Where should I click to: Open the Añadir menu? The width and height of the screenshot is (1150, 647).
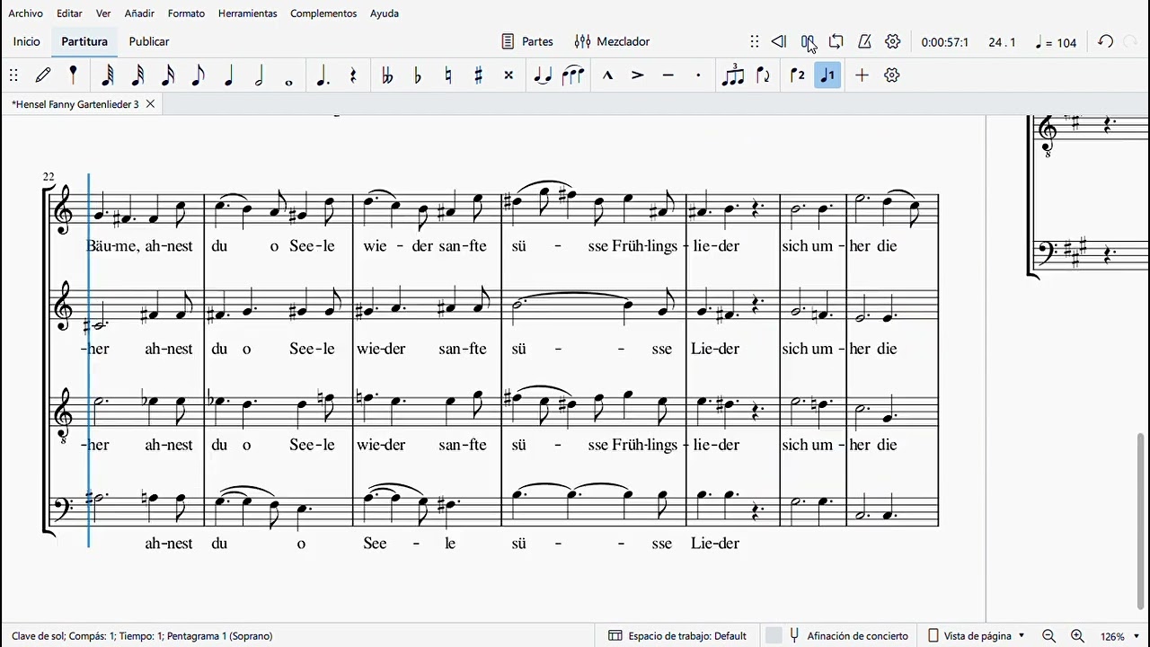click(139, 13)
